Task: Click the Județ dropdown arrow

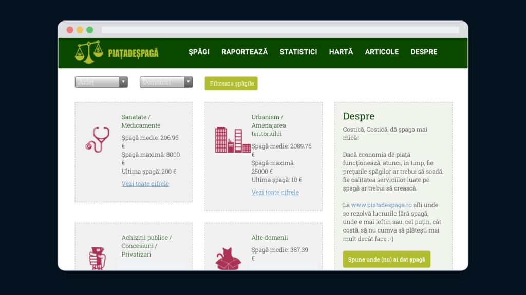Action: pos(123,82)
